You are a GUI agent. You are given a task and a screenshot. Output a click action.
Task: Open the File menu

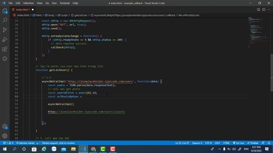point(10,3)
